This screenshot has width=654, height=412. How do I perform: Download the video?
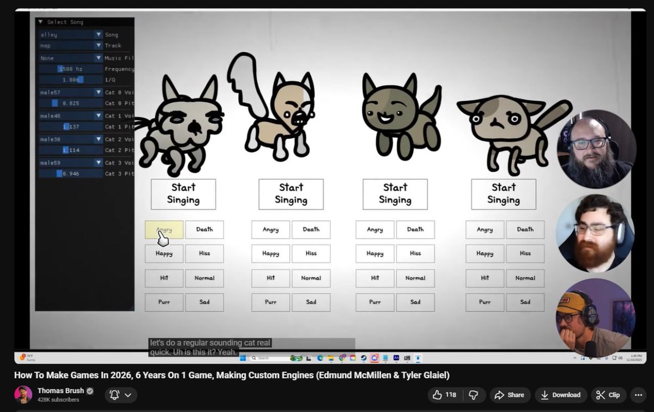click(561, 395)
